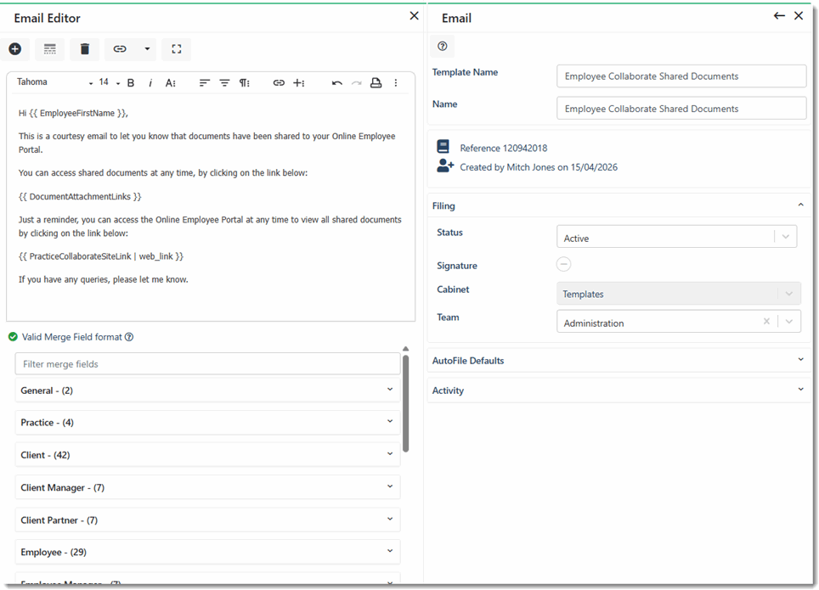This screenshot has width=819, height=590.
Task: Click the Reference 120942018 text
Action: coord(504,148)
